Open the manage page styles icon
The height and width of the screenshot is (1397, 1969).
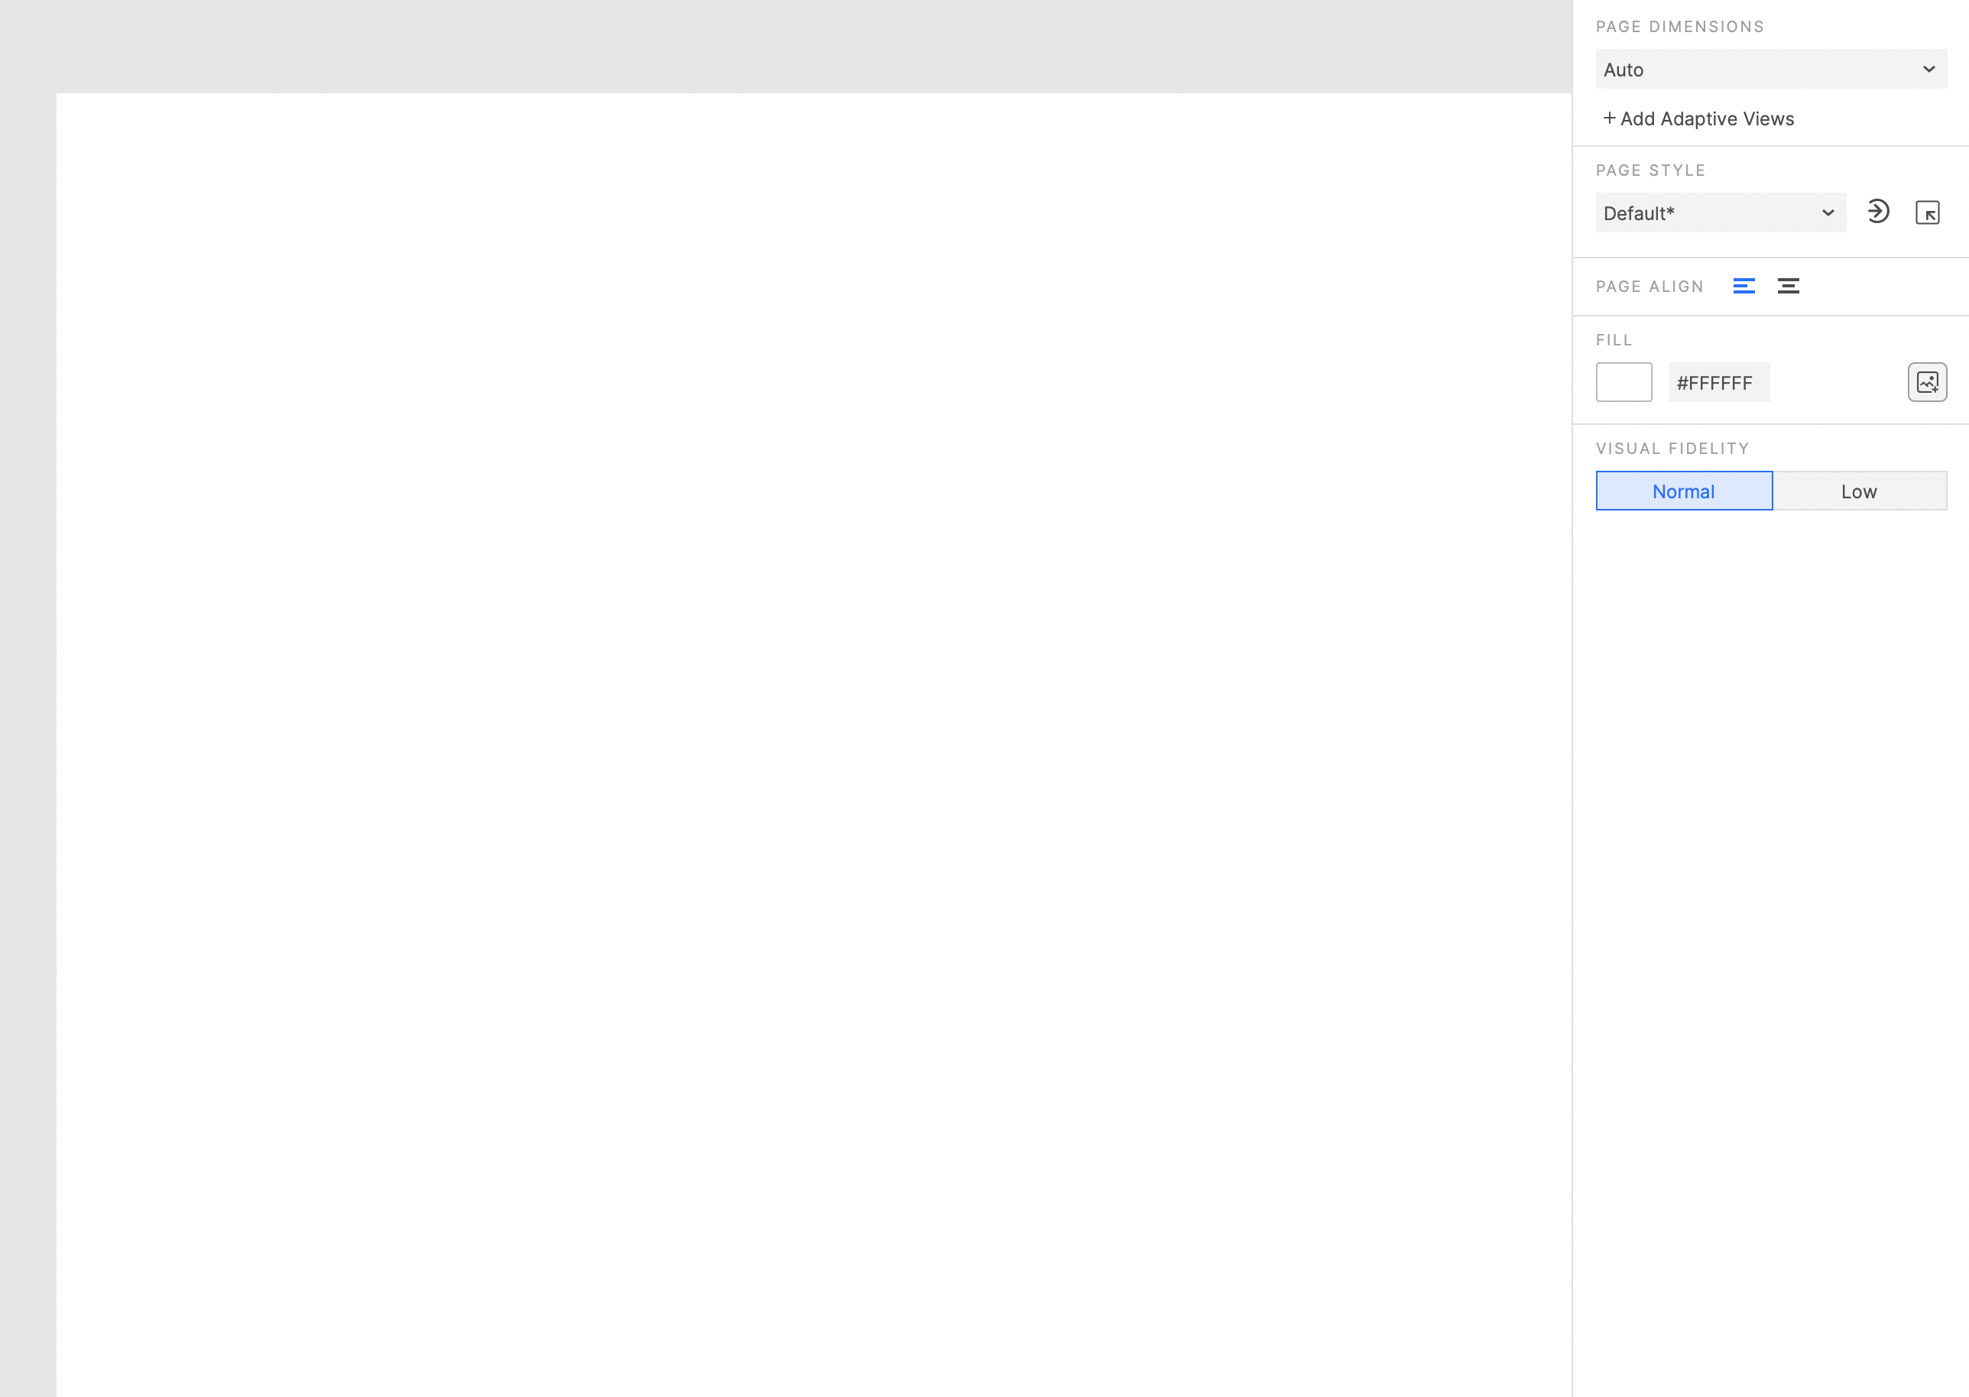click(1927, 212)
